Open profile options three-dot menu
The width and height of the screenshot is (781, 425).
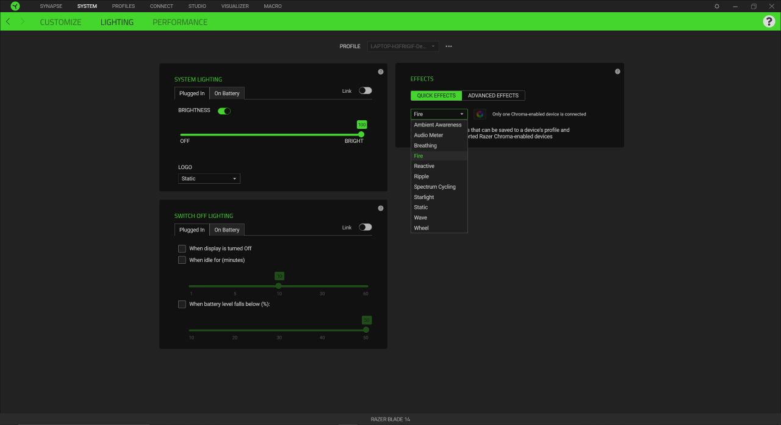pos(449,46)
